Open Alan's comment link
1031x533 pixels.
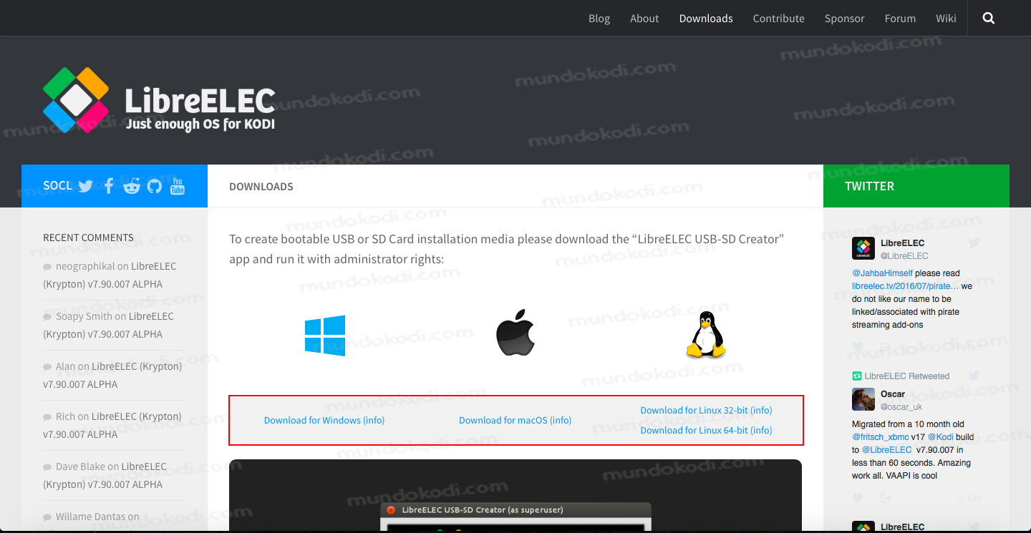point(112,376)
